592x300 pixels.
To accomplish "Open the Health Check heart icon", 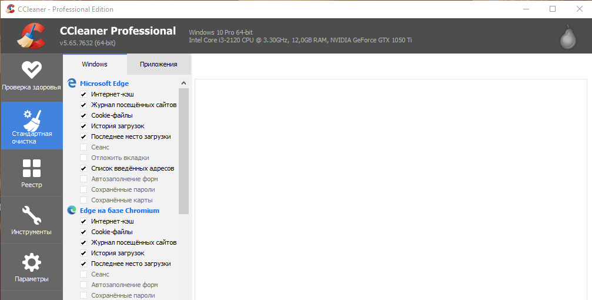I will pos(31,70).
